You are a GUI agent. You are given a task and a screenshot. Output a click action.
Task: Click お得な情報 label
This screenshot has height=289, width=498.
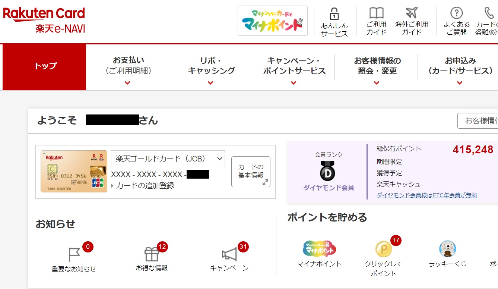click(152, 268)
